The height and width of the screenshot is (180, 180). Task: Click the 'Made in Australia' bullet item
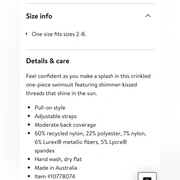tap(56, 168)
